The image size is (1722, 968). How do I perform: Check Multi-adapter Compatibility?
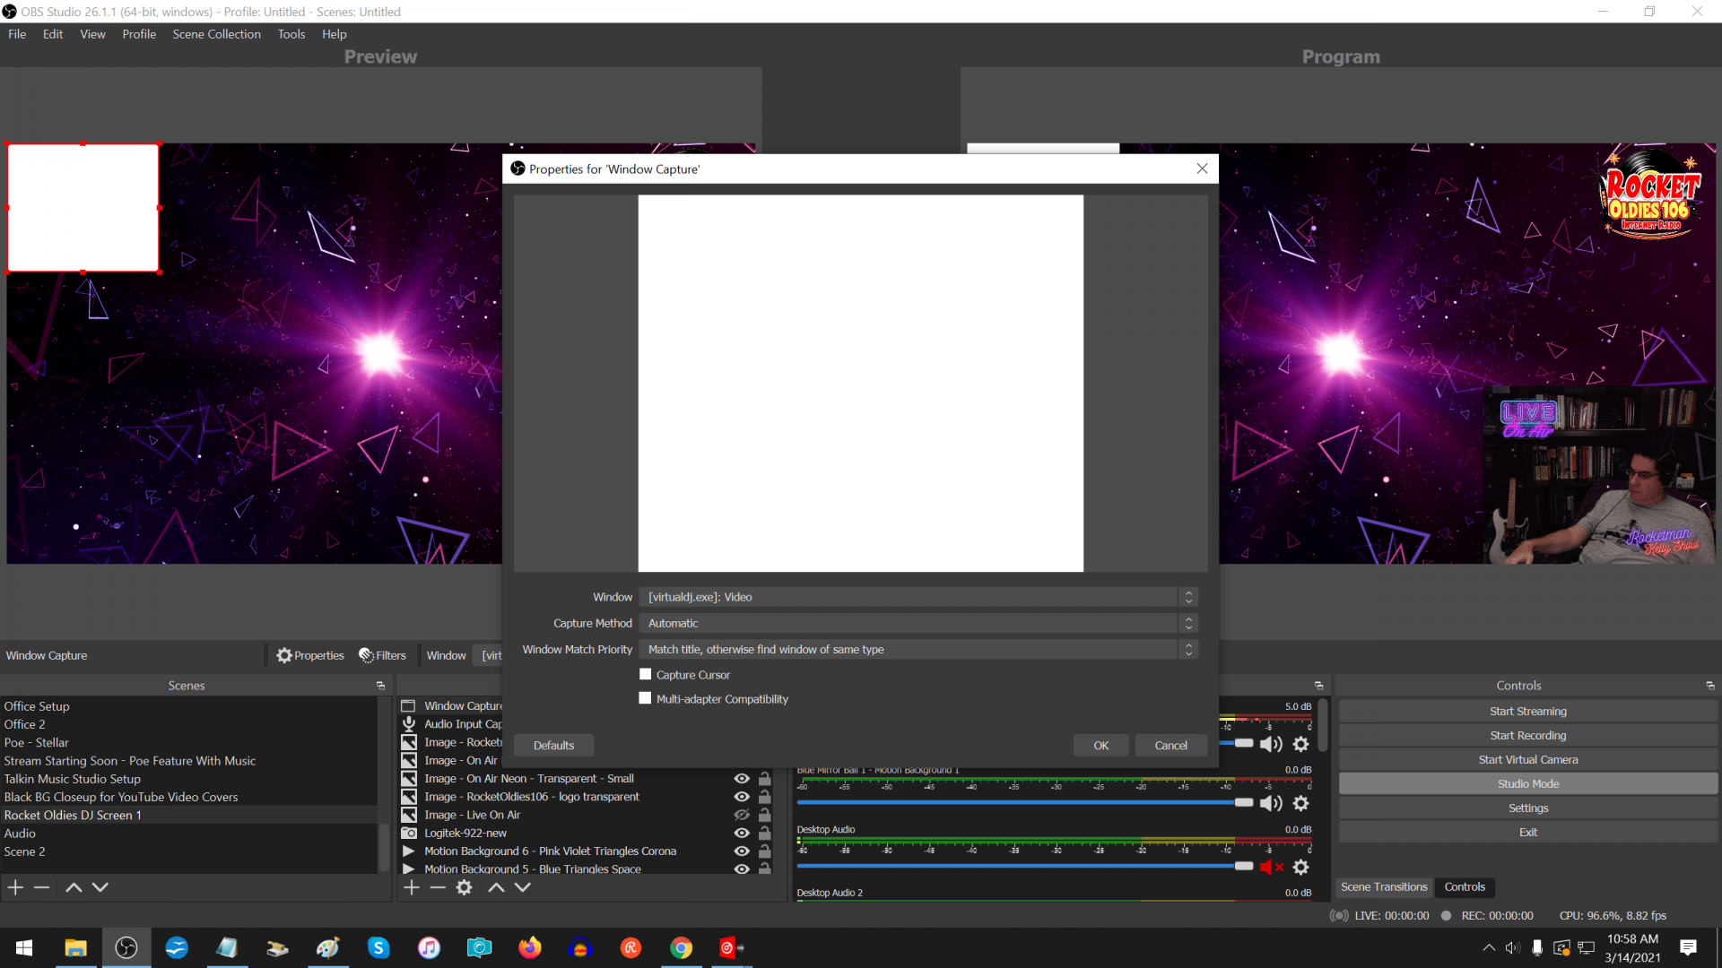click(645, 698)
